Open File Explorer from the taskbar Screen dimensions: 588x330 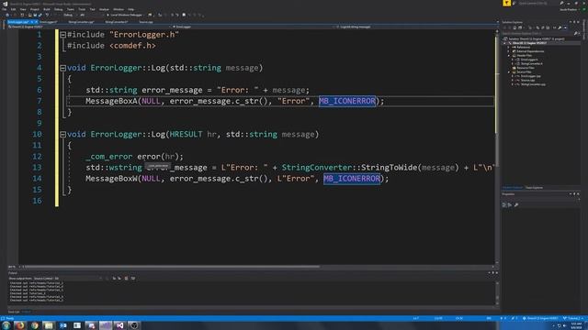(49, 325)
